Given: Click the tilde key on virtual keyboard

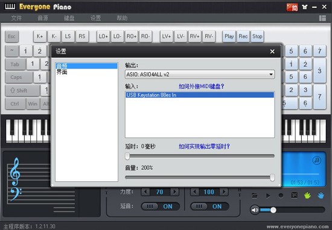Looking at the screenshot, I should tap(11, 51).
